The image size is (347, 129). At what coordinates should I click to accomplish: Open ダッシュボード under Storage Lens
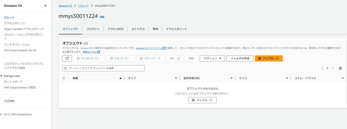[13, 82]
